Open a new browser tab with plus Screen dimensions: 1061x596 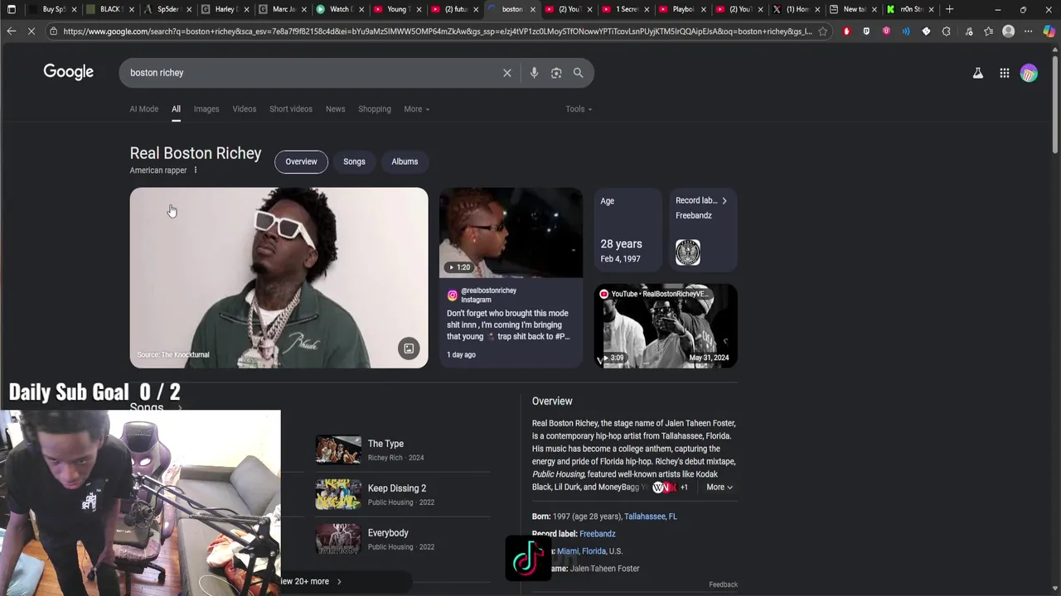coord(949,9)
